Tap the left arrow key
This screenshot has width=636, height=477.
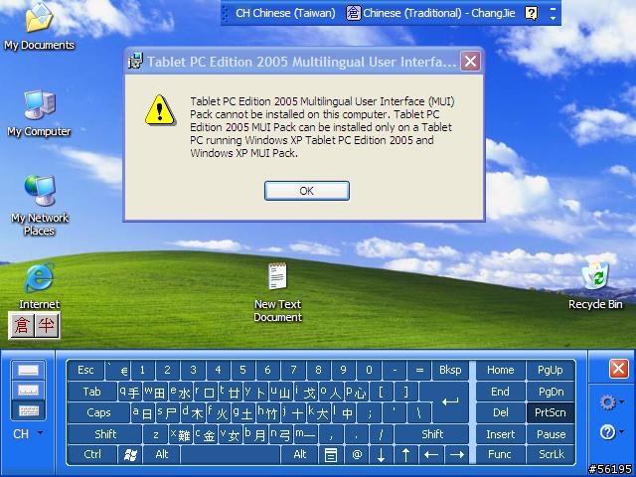pyautogui.click(x=430, y=455)
